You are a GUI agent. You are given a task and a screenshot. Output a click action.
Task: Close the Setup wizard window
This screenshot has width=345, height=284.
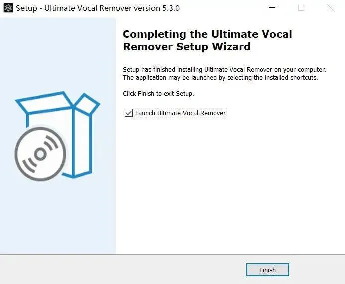click(330, 8)
